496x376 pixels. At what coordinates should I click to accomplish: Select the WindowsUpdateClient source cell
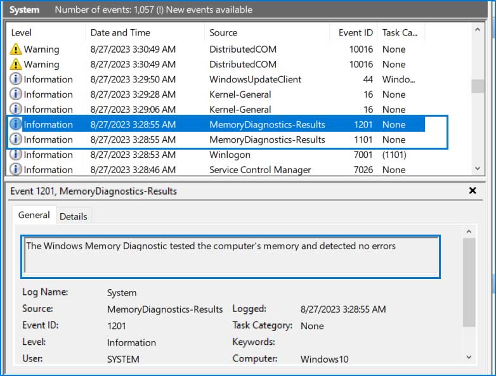click(x=255, y=79)
